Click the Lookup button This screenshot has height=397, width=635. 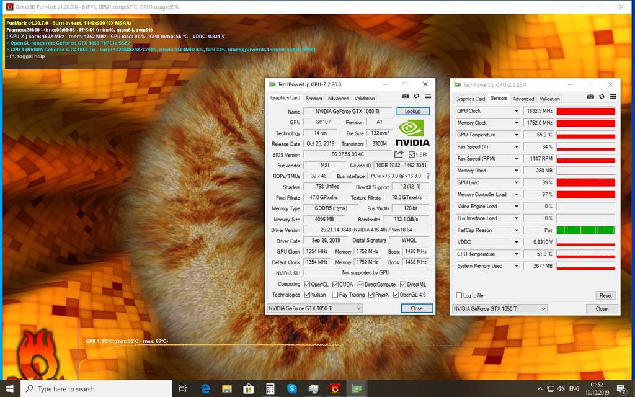tap(412, 111)
